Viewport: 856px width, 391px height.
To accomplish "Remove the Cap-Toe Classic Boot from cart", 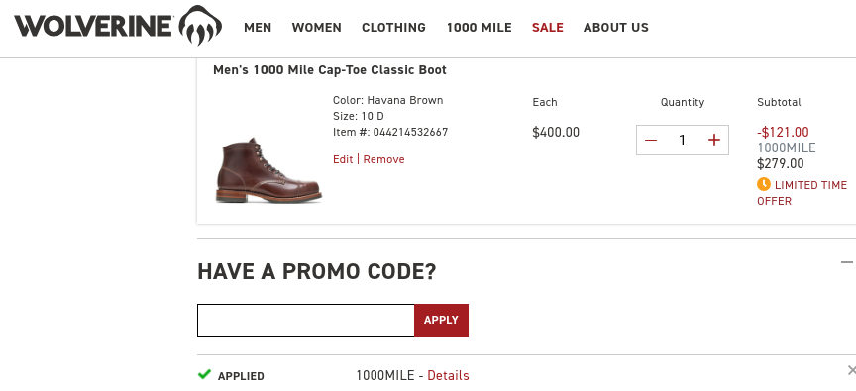I will click(x=383, y=159).
